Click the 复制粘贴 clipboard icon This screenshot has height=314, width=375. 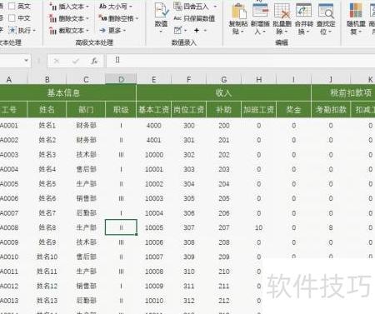click(238, 11)
